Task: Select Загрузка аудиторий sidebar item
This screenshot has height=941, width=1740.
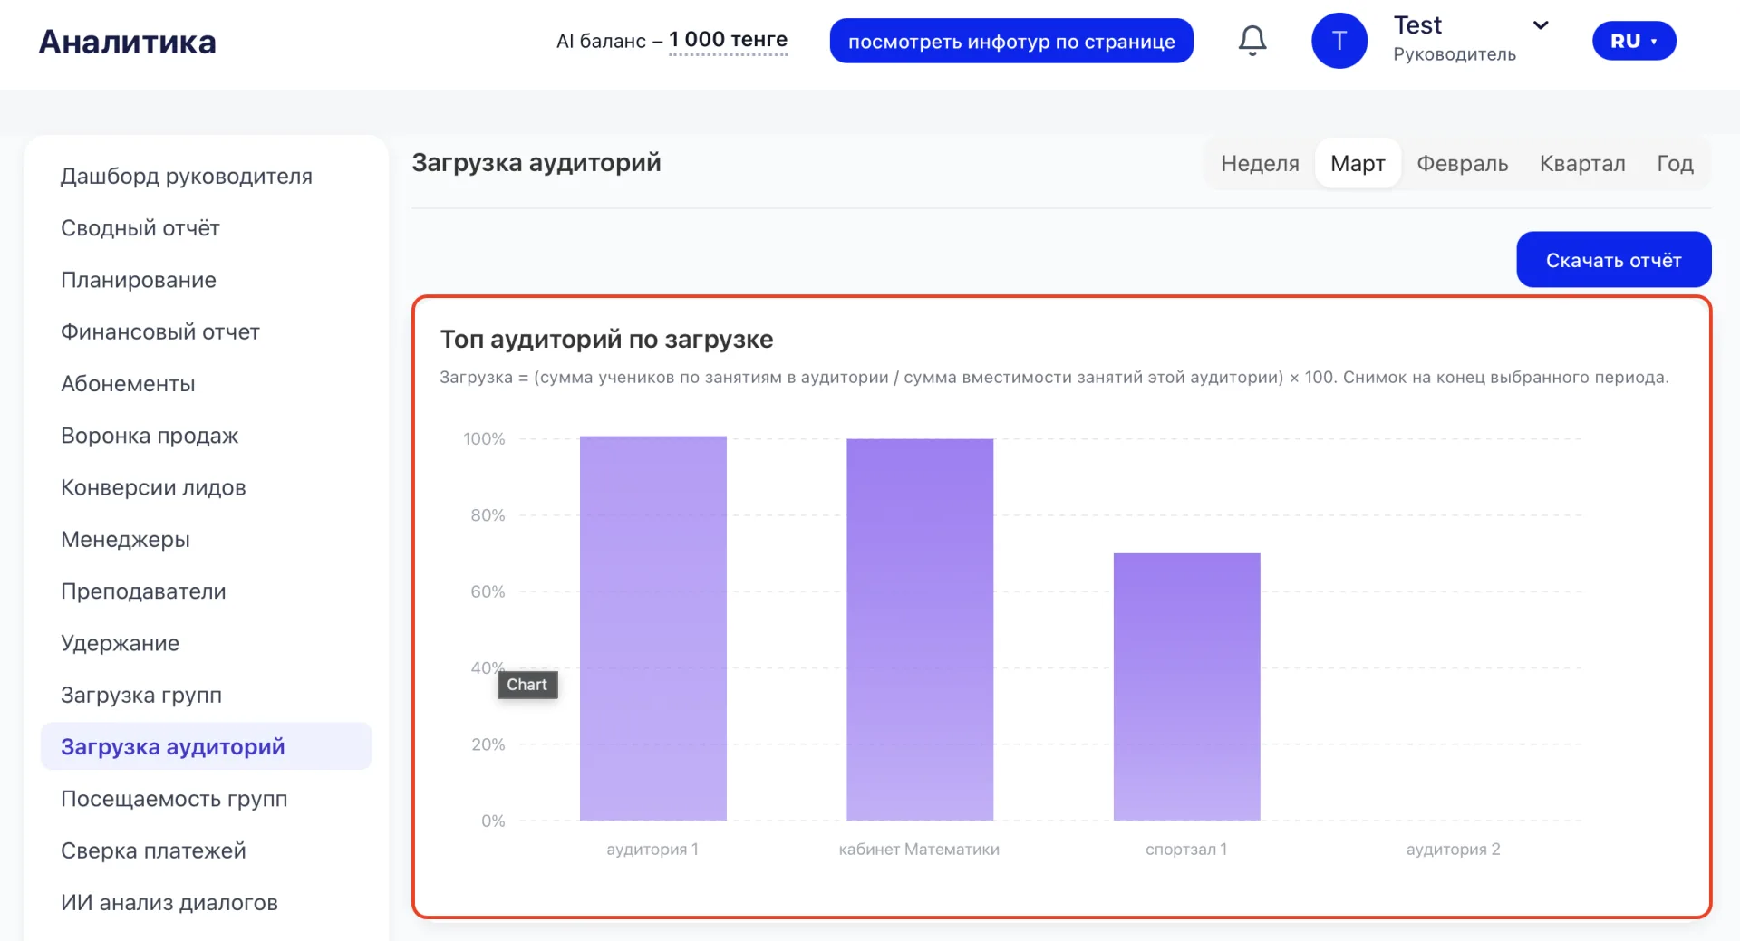Action: [207, 746]
